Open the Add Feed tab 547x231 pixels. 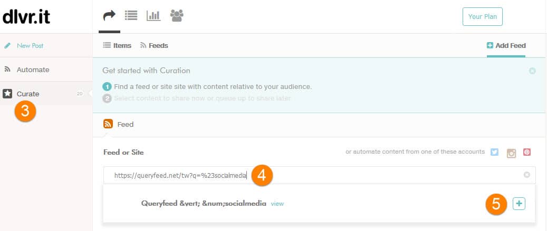click(x=506, y=46)
